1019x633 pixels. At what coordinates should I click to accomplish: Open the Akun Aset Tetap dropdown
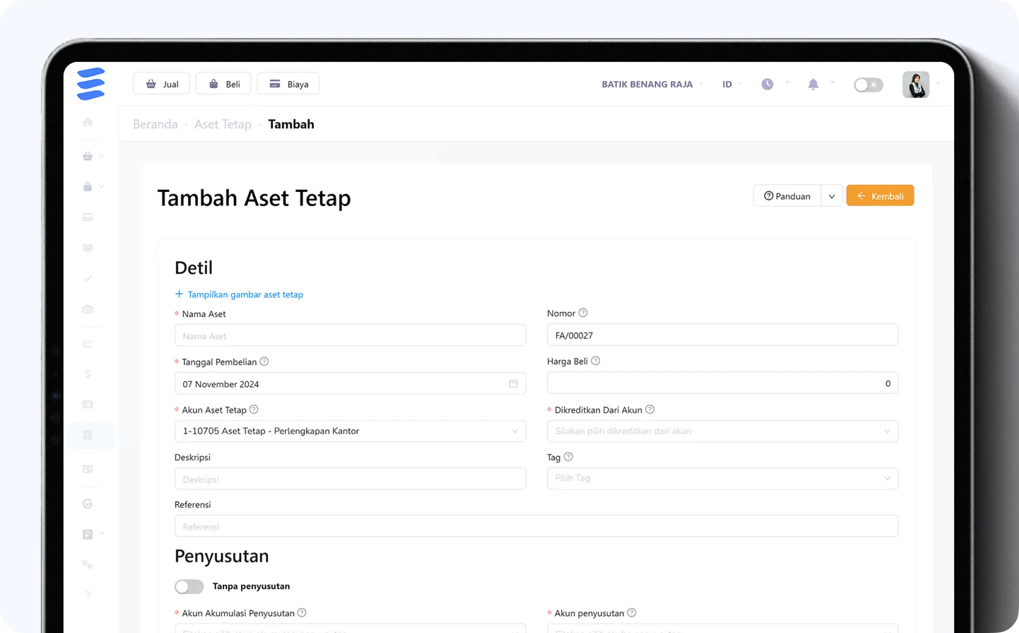click(x=350, y=431)
